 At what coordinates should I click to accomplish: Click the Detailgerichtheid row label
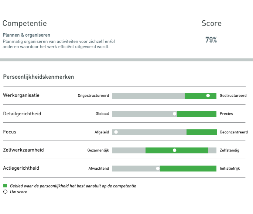(22, 114)
